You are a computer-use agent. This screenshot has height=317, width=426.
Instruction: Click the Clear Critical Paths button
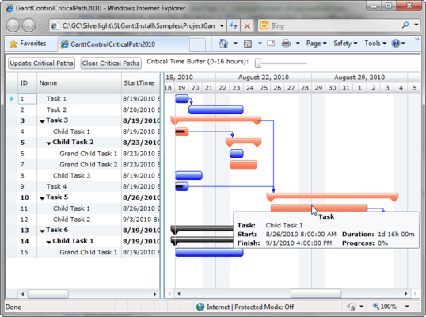[x=111, y=63]
